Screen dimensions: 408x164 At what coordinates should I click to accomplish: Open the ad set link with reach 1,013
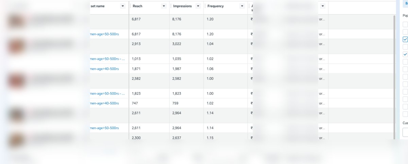pyautogui.click(x=107, y=59)
